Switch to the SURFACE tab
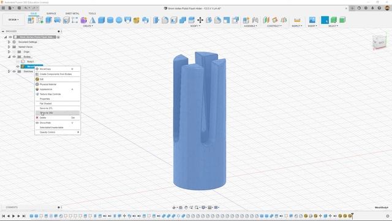 coord(51,14)
